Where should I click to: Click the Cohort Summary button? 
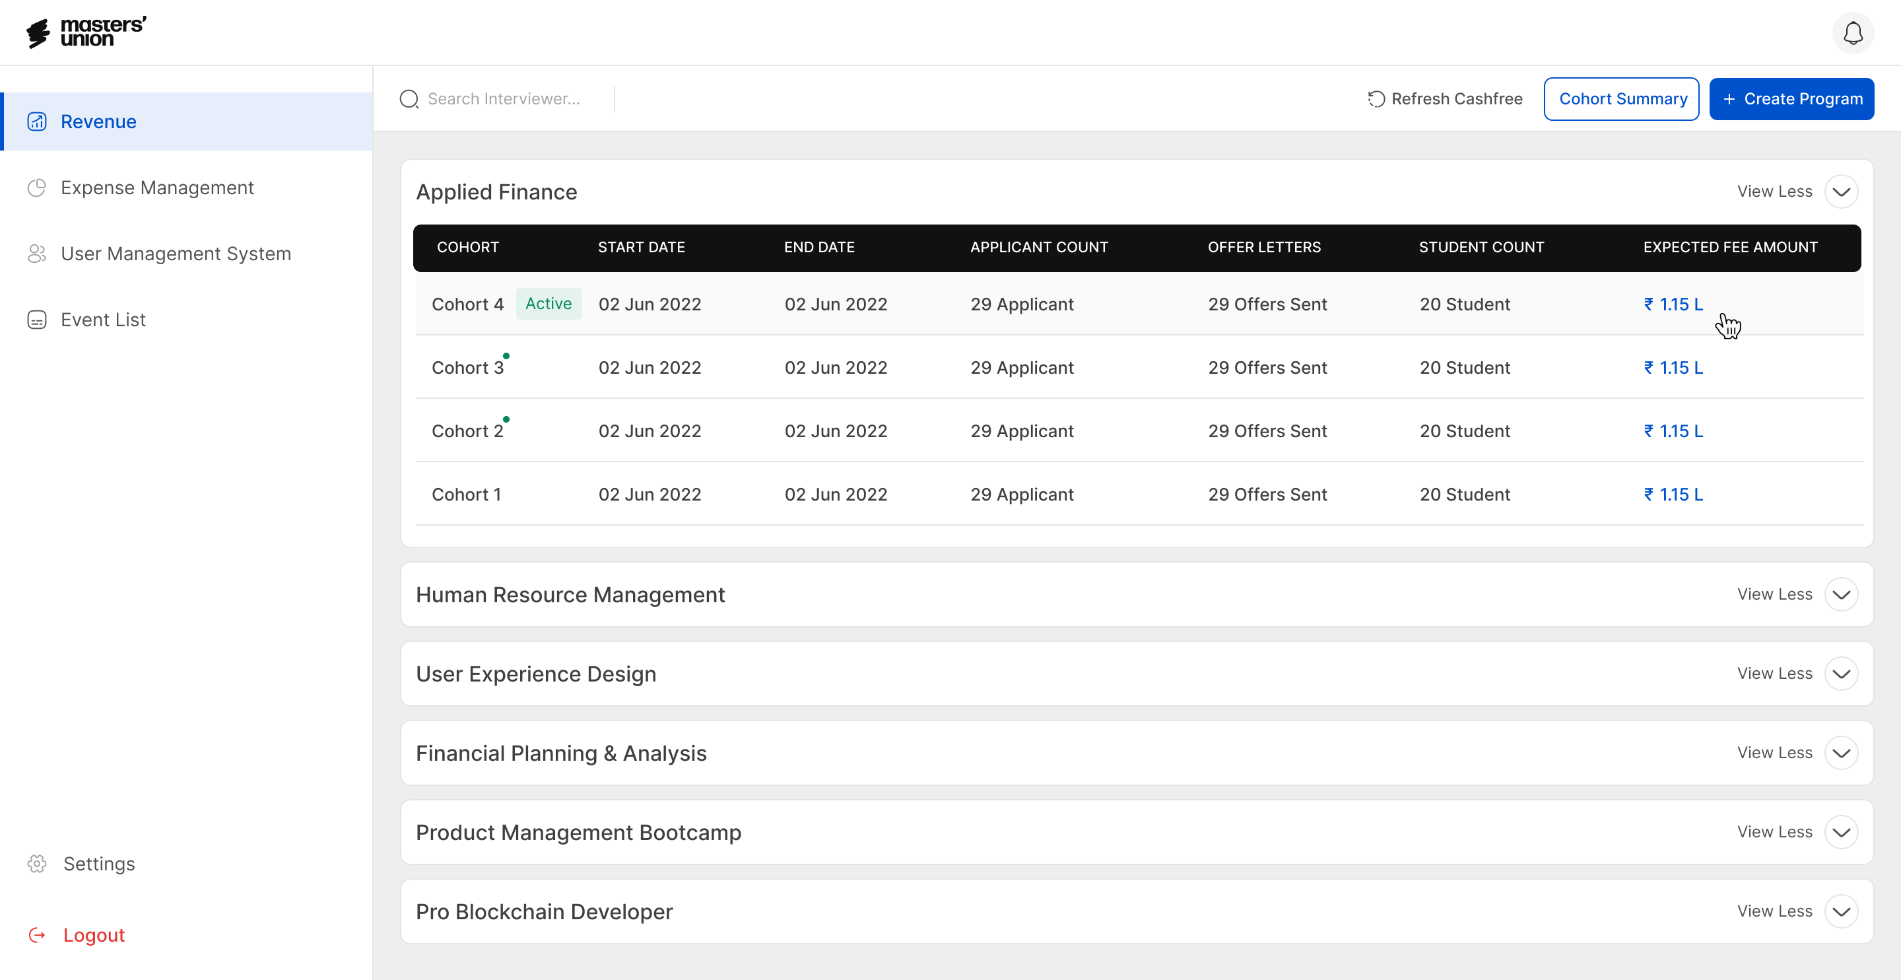(1621, 99)
